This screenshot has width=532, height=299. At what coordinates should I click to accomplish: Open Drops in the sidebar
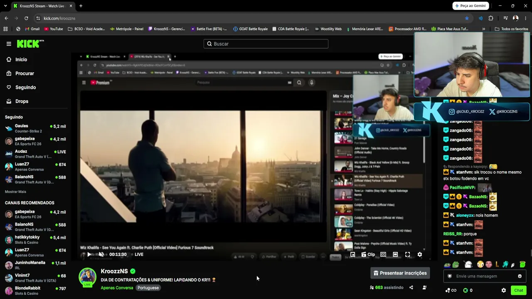(x=17, y=101)
